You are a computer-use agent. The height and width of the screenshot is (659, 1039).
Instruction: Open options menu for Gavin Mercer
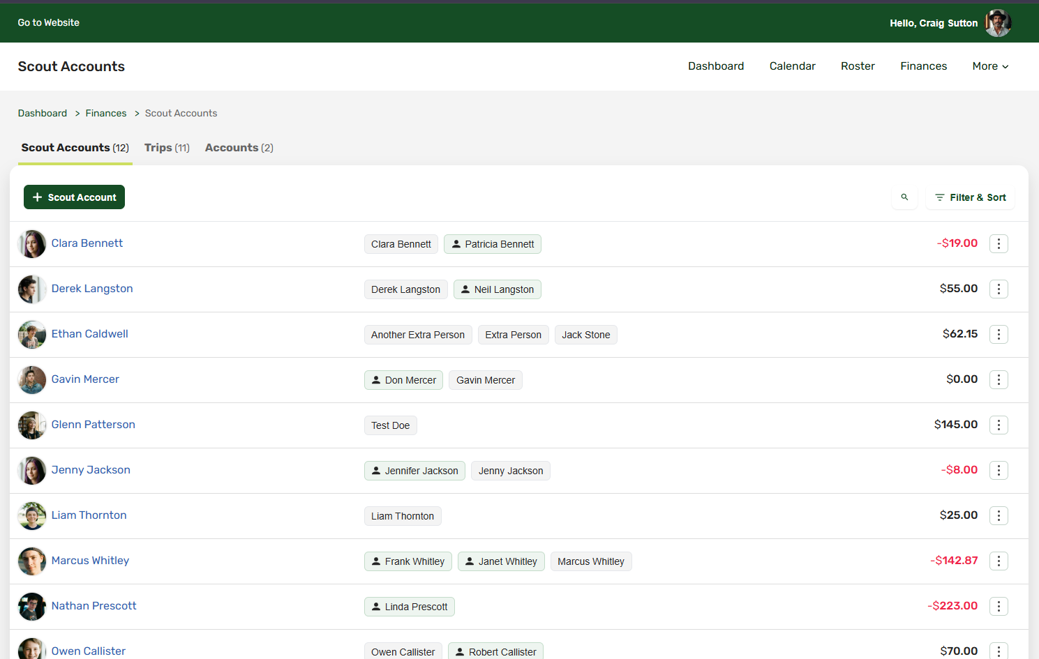coord(999,379)
